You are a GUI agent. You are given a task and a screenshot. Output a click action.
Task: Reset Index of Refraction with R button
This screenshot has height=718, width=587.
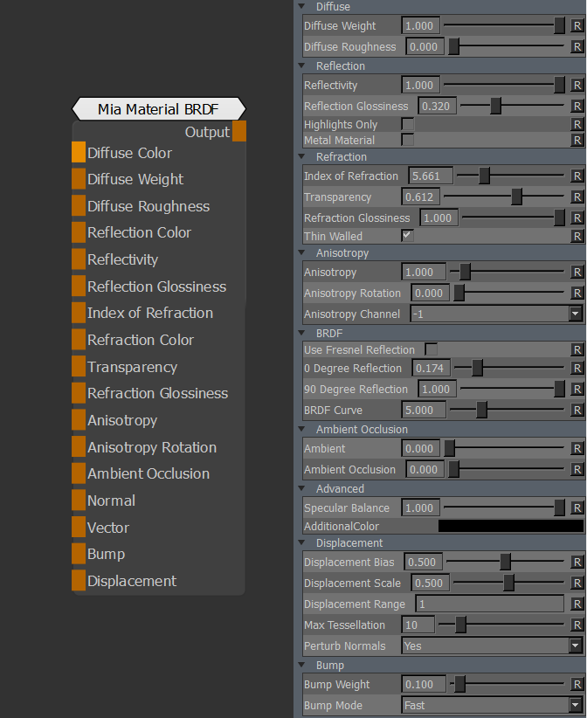point(577,176)
